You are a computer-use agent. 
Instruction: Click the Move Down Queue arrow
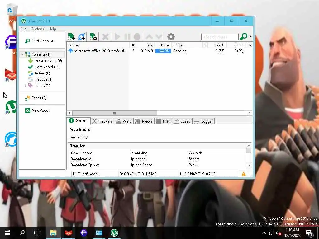point(159,37)
